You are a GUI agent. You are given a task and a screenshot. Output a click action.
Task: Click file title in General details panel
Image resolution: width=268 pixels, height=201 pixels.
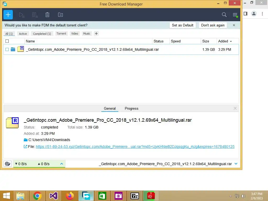108,120
